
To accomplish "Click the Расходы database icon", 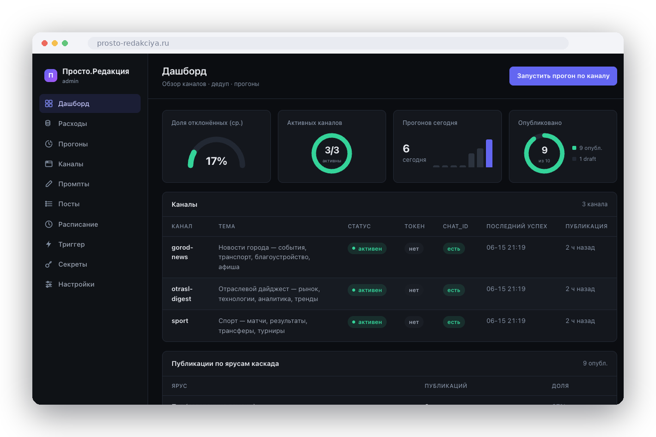I will point(48,123).
